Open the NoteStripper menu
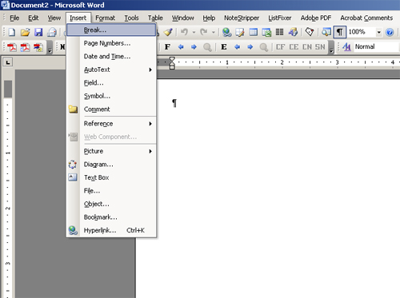 pyautogui.click(x=242, y=18)
